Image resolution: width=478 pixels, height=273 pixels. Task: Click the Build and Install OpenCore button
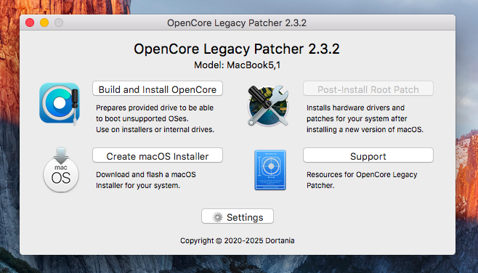pyautogui.click(x=158, y=89)
